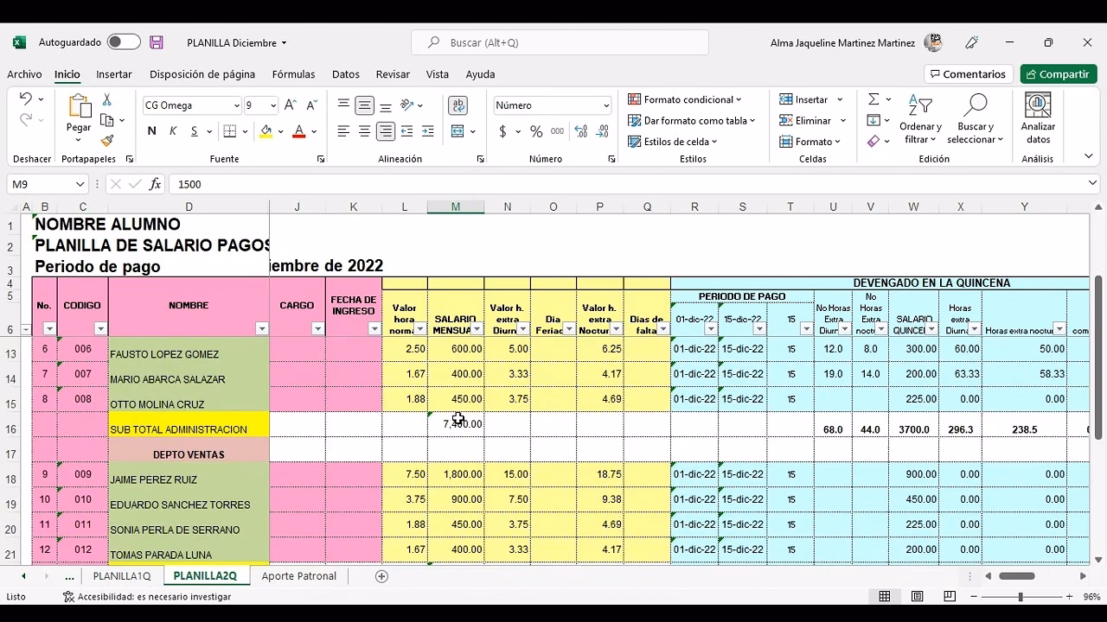1107x622 pixels.
Task: Open the Fórmulas ribbon tab
Action: pyautogui.click(x=293, y=74)
